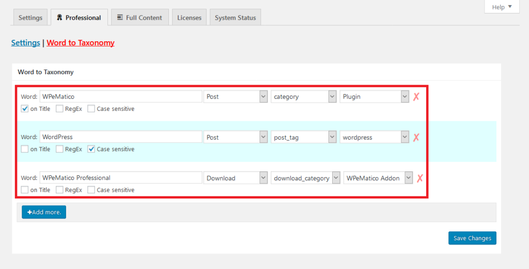Focus the word field containing 'WPeMatico'
529x269 pixels.
click(121, 96)
